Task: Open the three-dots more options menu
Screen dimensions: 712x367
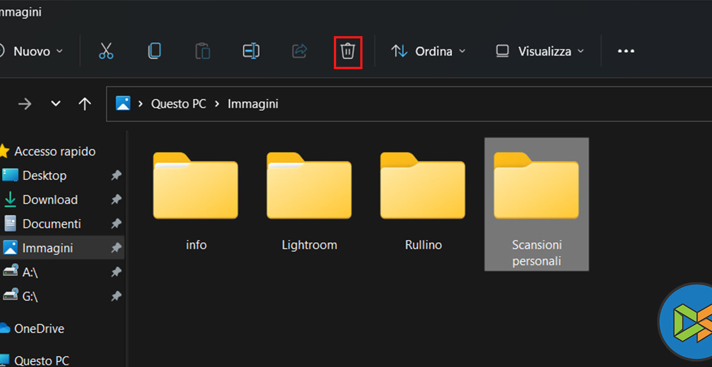Action: [626, 51]
